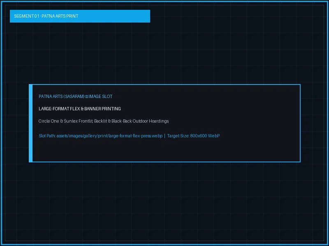Image resolution: width=329 pixels, height=246 pixels.
Task: Select the "PATNA ARTS (SASARAM) IMAGE SLOT" heading
Action: coord(76,96)
